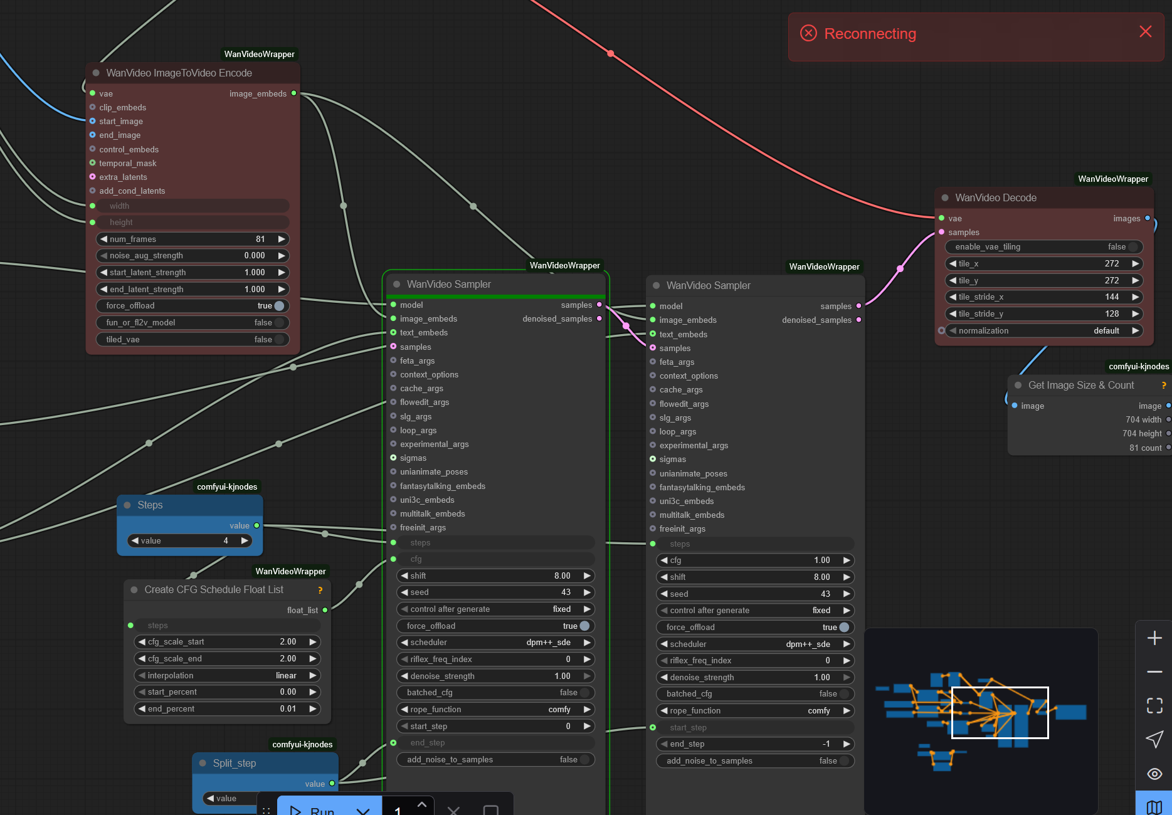Toggle force_offload on ImageToVideo Encode node

point(193,306)
